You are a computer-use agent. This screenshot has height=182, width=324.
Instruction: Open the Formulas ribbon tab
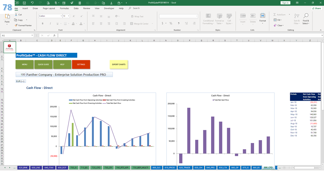click(64, 8)
